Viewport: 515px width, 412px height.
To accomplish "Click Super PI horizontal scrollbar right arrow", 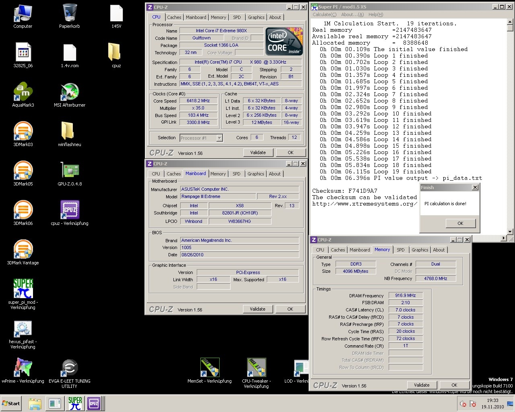I will 503,238.
